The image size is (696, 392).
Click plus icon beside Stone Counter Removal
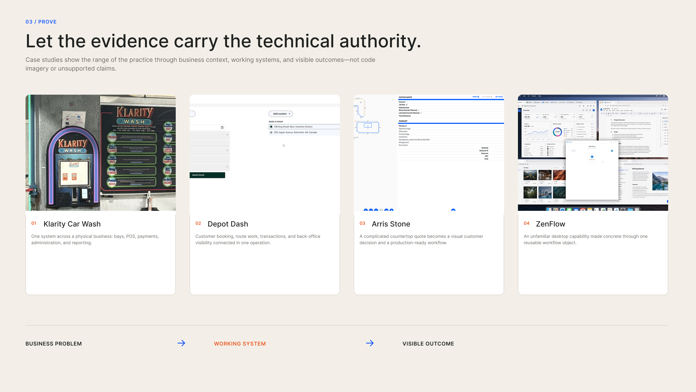tap(418, 110)
